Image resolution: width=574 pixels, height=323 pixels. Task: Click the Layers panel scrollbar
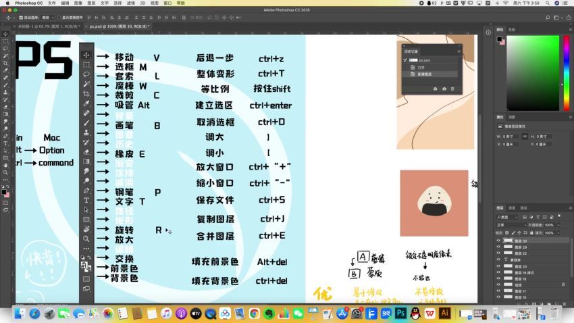(571, 258)
